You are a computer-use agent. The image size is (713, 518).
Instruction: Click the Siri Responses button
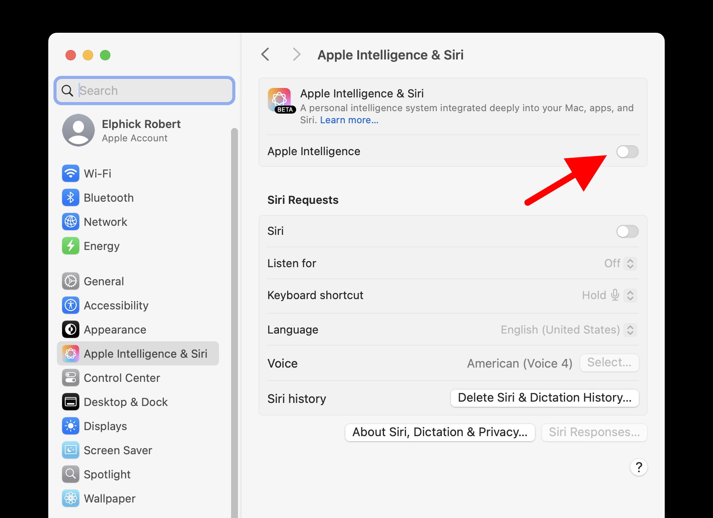[x=594, y=432]
